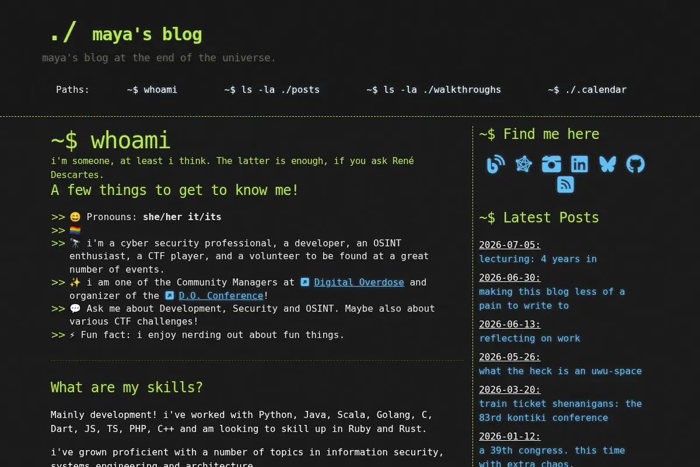This screenshot has height=467, width=700.
Task: Open the ~$ ls -la ./walkthroughs nav item
Action: point(433,90)
